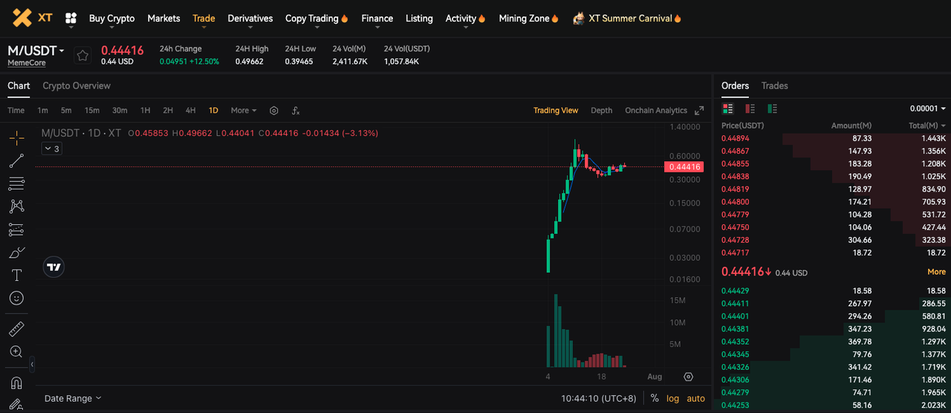Select the brush drawing tool

coord(16,253)
